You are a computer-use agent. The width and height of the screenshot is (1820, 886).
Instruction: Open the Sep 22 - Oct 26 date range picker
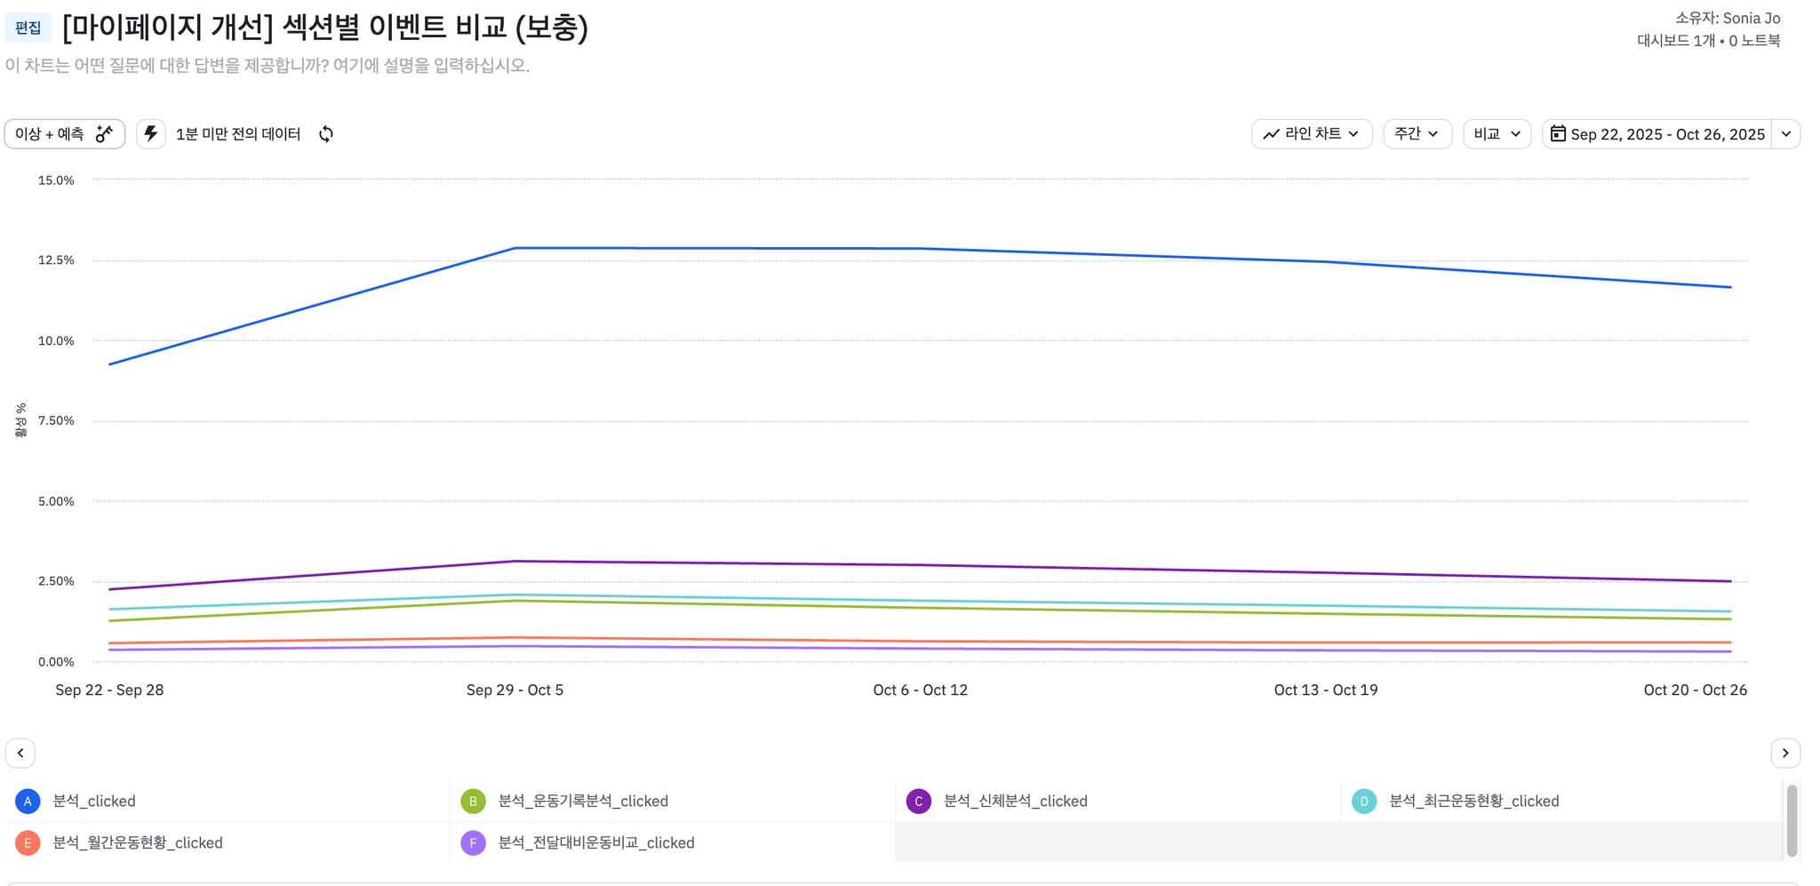[x=1666, y=134]
